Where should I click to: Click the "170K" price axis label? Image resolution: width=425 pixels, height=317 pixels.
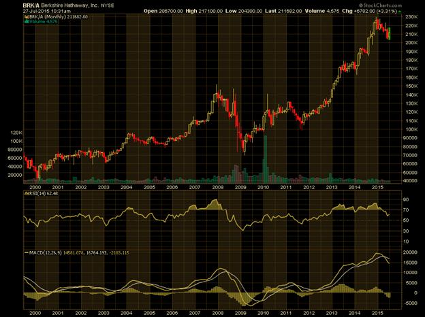[411, 69]
